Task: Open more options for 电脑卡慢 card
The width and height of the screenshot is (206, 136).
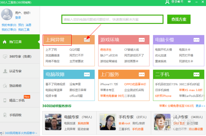Action: click(196, 40)
